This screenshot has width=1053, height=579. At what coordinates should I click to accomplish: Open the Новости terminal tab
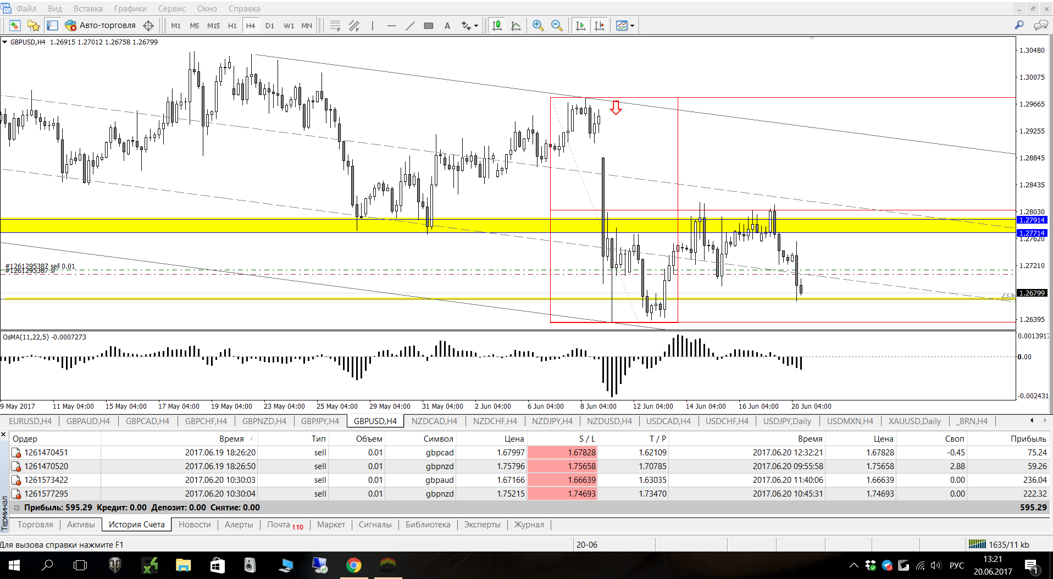[195, 525]
